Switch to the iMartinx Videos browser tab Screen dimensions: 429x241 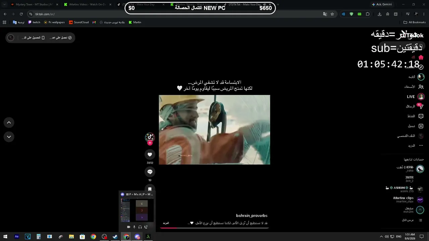87,4
